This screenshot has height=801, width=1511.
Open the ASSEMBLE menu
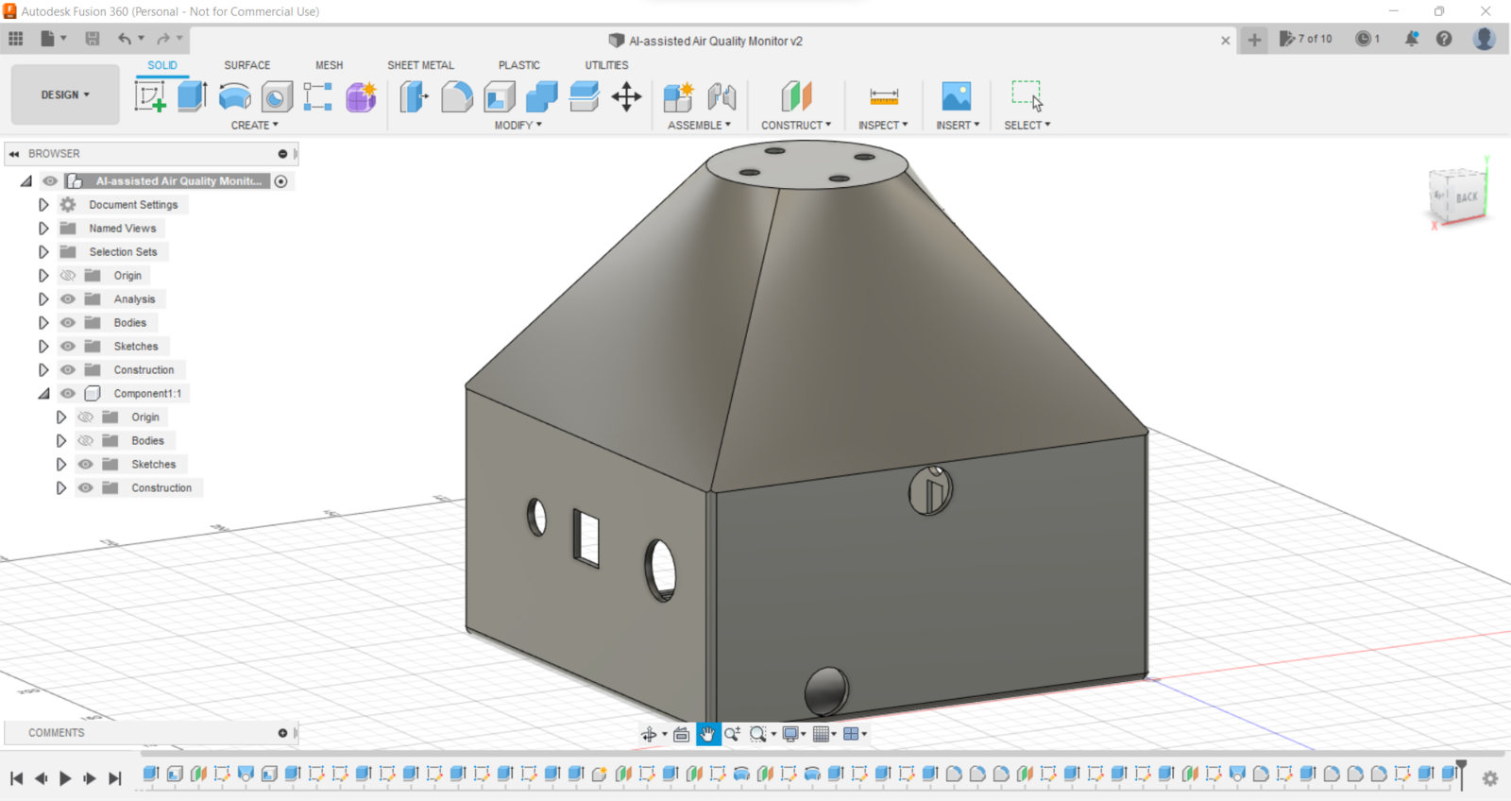[699, 125]
